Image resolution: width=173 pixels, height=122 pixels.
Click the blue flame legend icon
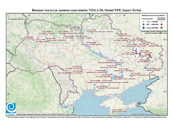[x=144, y=28]
